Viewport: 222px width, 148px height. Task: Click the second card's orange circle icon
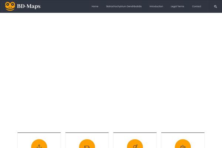[87, 144]
